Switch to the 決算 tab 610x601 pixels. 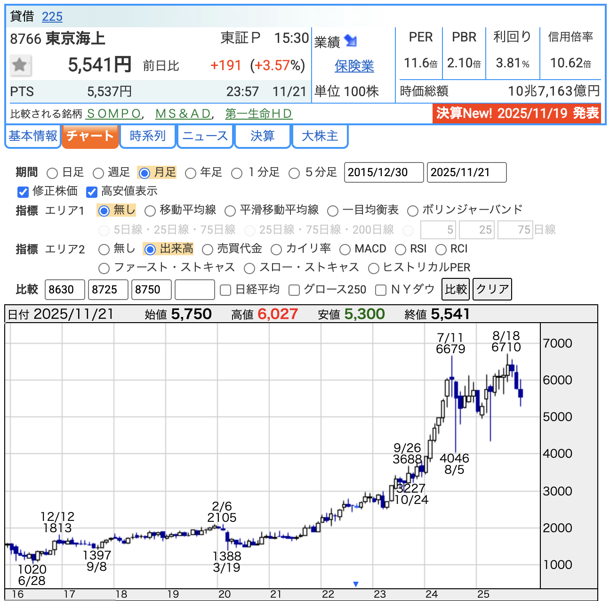262,136
